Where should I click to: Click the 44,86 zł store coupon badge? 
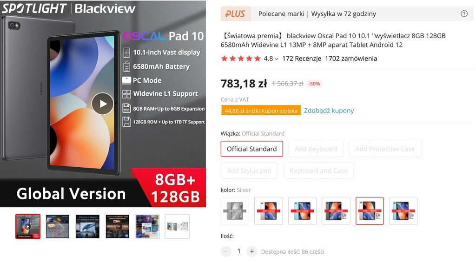coord(261,111)
